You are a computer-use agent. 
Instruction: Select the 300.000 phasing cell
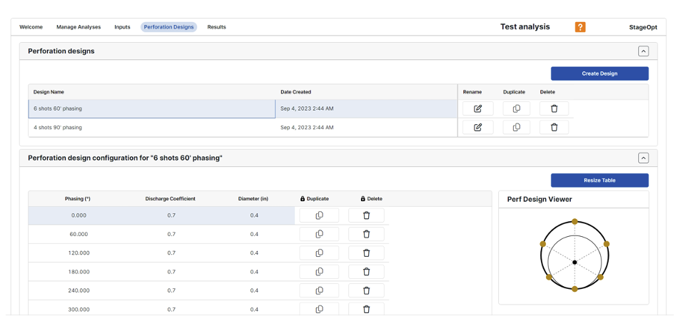pyautogui.click(x=79, y=309)
